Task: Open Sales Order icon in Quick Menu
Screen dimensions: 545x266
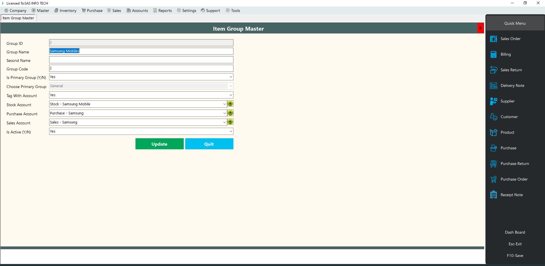Action: coord(494,39)
